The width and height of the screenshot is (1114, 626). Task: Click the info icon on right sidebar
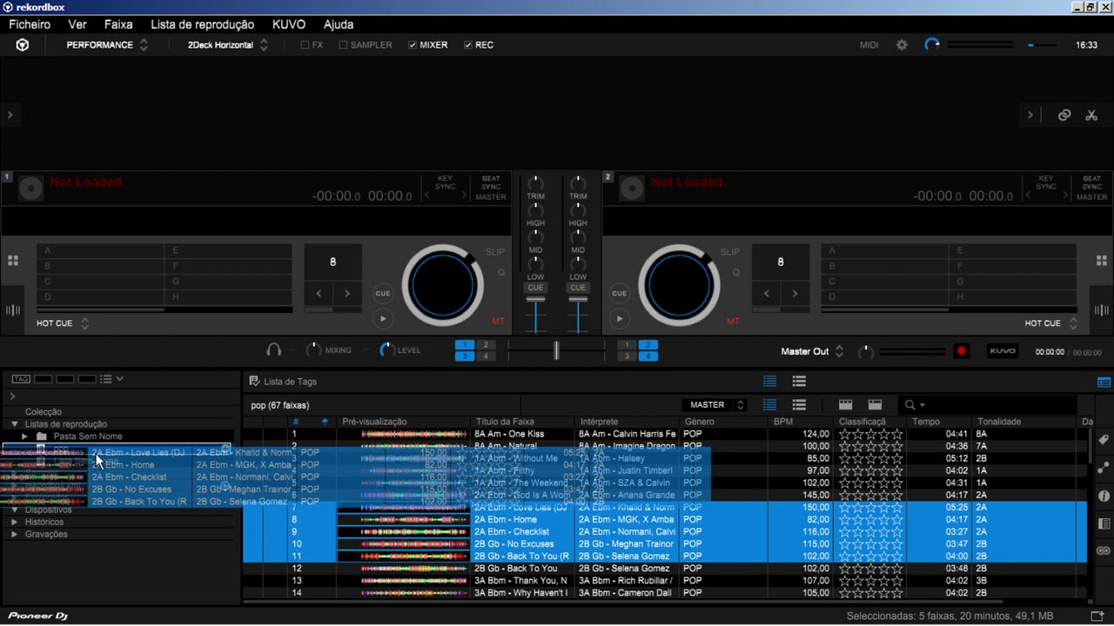(1104, 496)
